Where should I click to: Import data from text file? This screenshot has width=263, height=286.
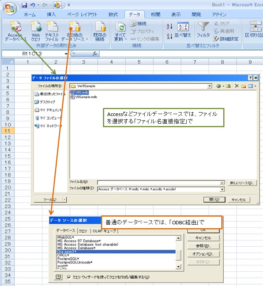click(51, 31)
